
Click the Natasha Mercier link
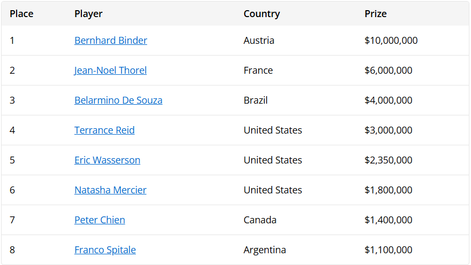point(110,190)
